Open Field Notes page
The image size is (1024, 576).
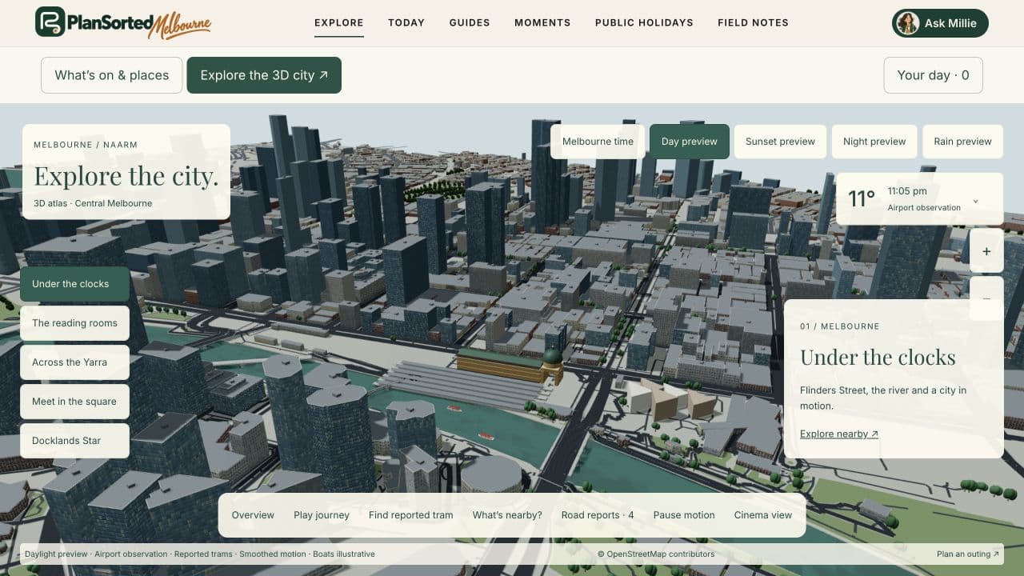point(753,22)
